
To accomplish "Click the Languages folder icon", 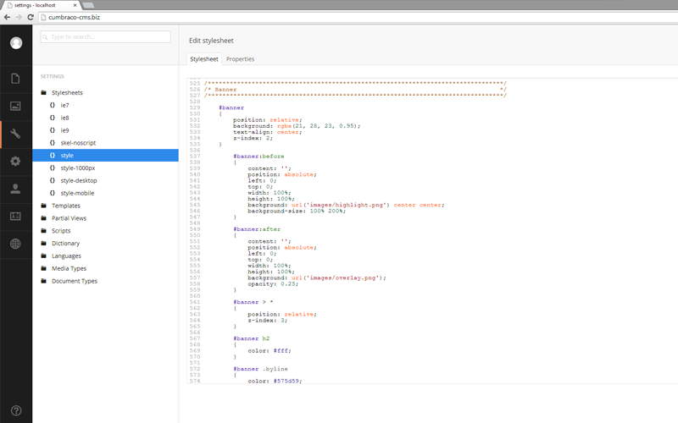I will tap(44, 255).
